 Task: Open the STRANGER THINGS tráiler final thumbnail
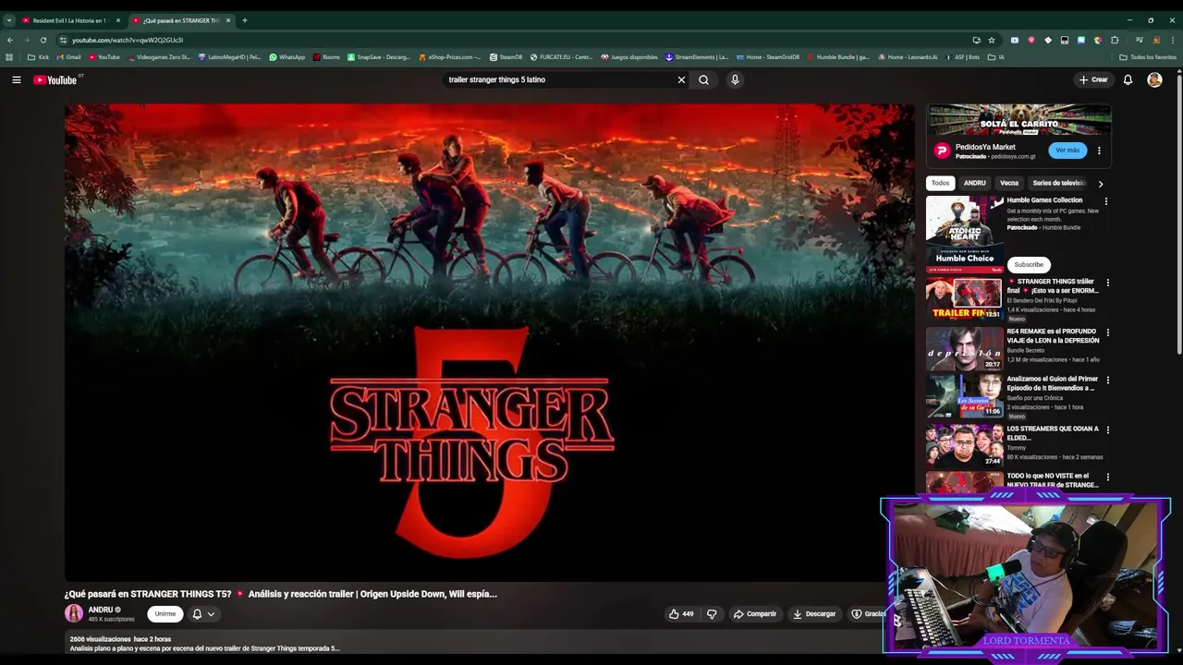point(964,297)
